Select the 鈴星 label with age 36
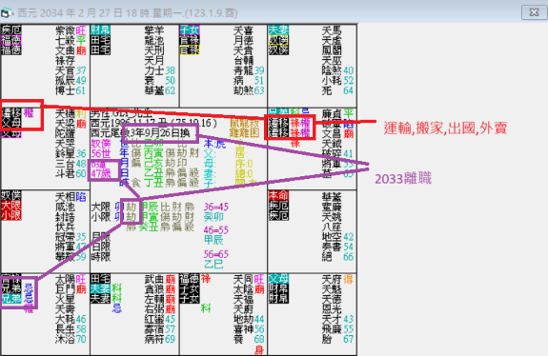The height and width of the screenshot is (356, 548). tap(71, 154)
